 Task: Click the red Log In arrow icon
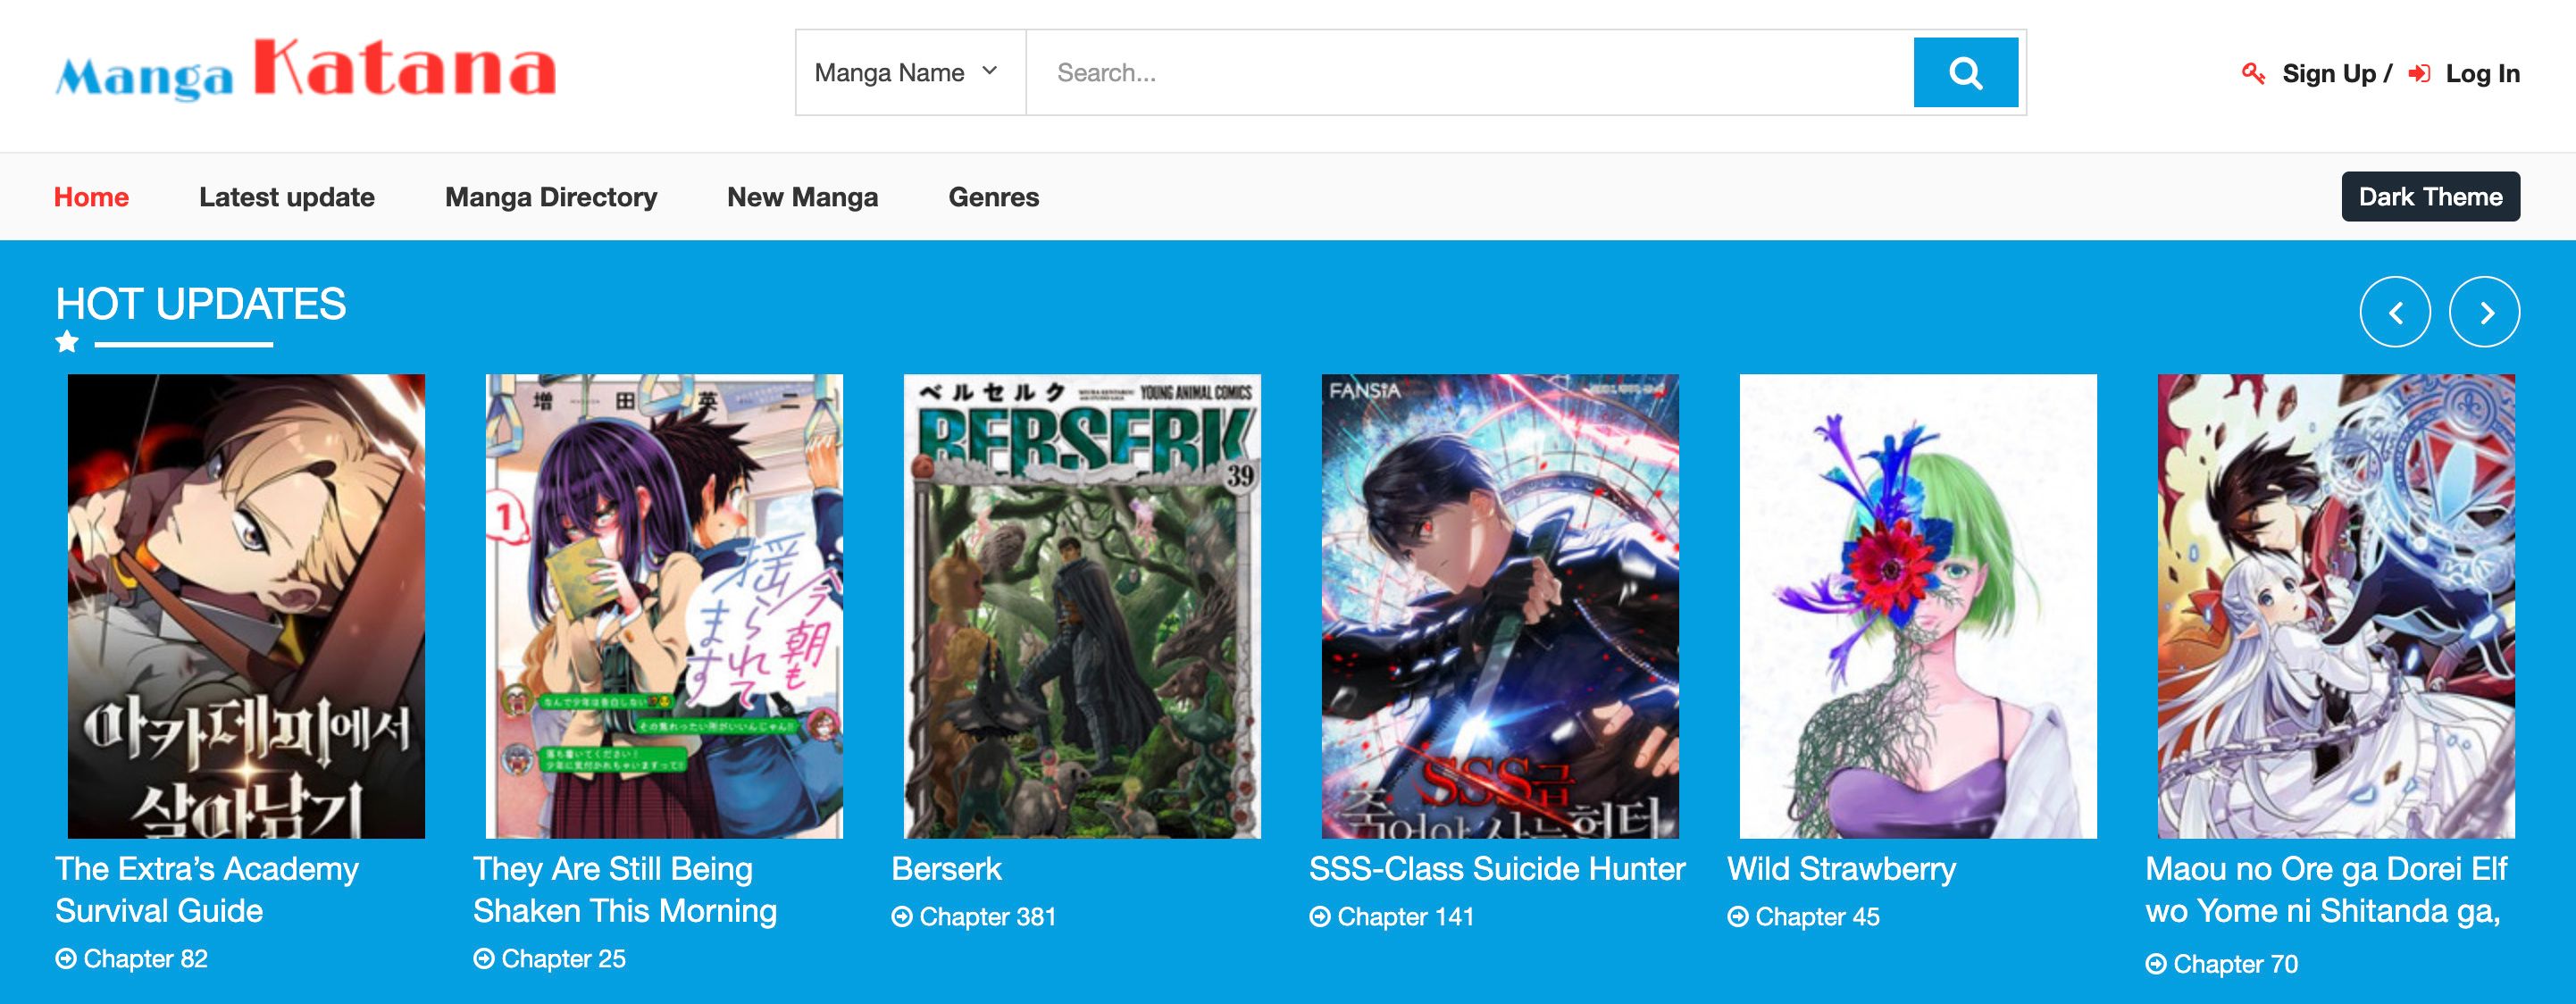pyautogui.click(x=2419, y=73)
